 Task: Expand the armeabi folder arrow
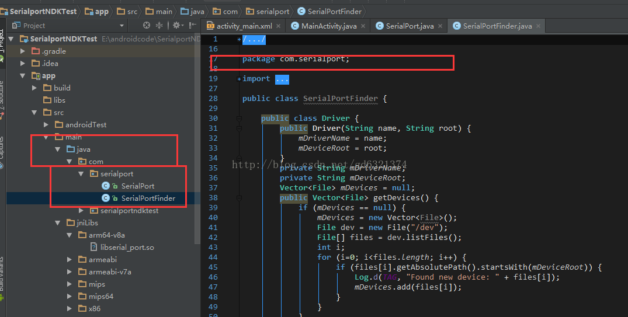70,260
